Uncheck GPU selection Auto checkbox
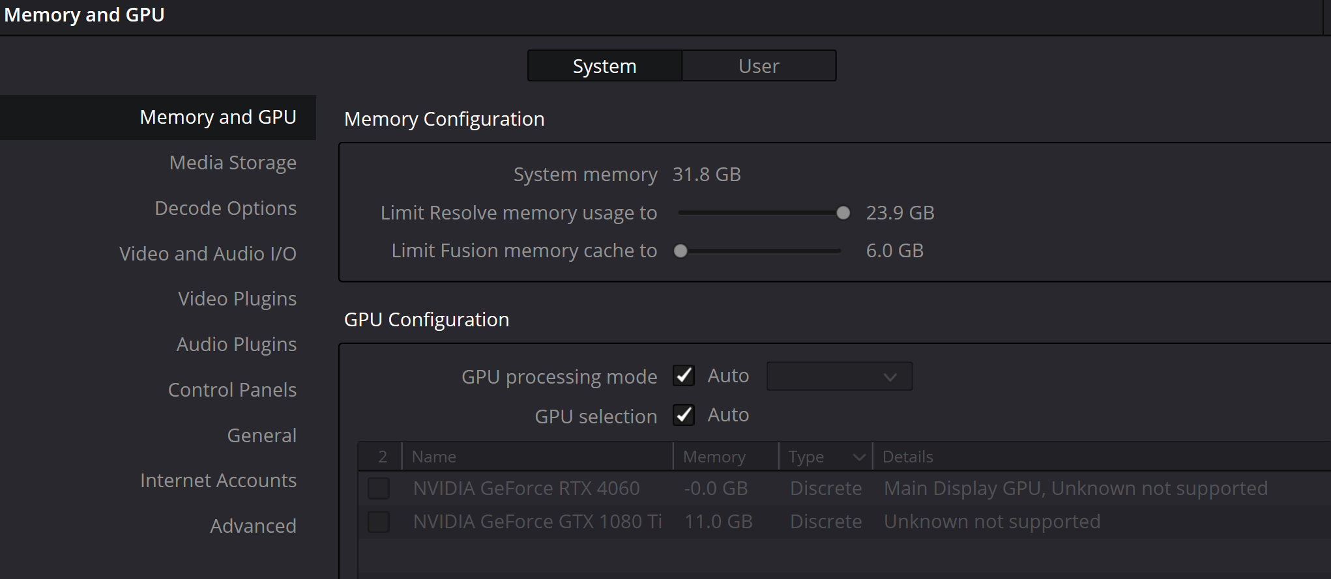The width and height of the screenshot is (1331, 579). coord(684,415)
